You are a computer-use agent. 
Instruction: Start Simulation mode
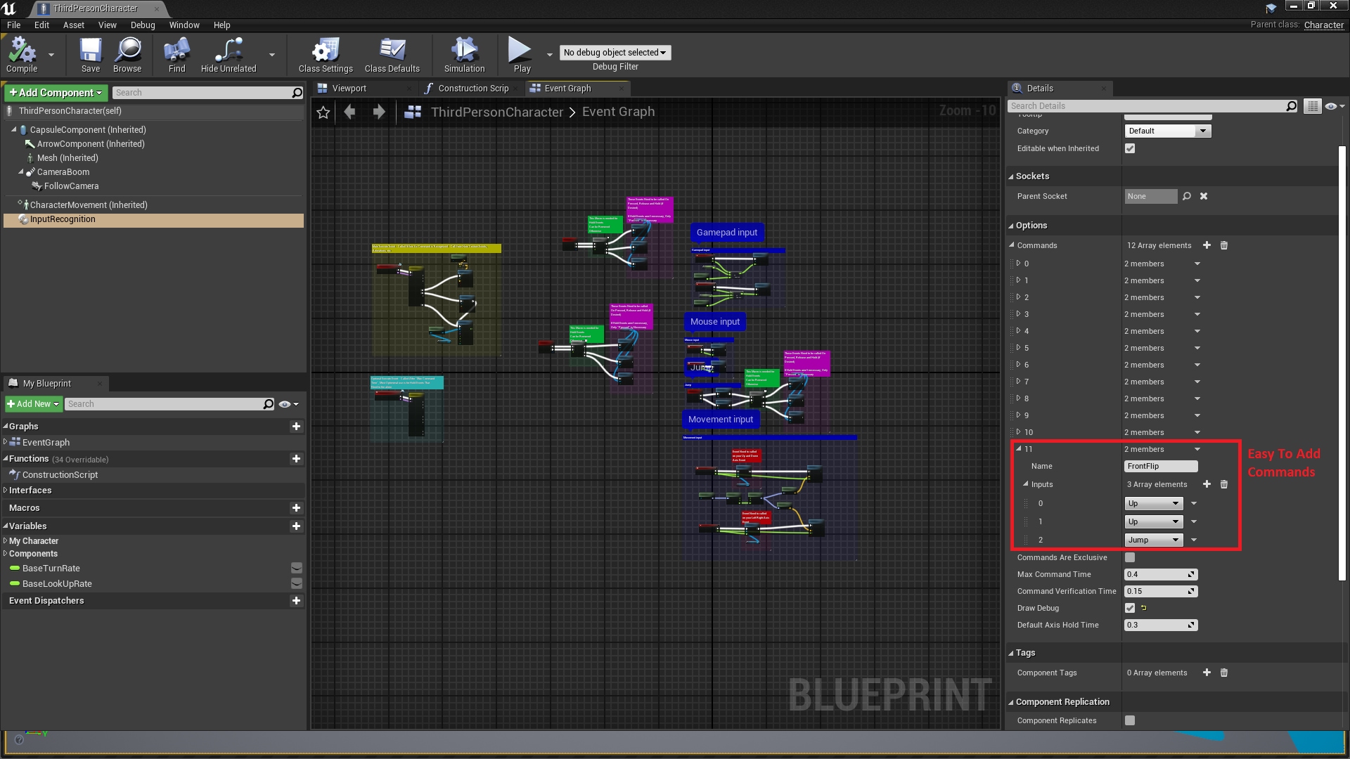pos(463,55)
